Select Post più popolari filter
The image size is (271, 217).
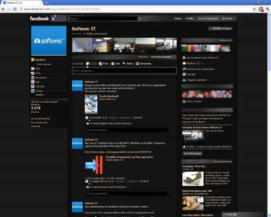pos(161,57)
